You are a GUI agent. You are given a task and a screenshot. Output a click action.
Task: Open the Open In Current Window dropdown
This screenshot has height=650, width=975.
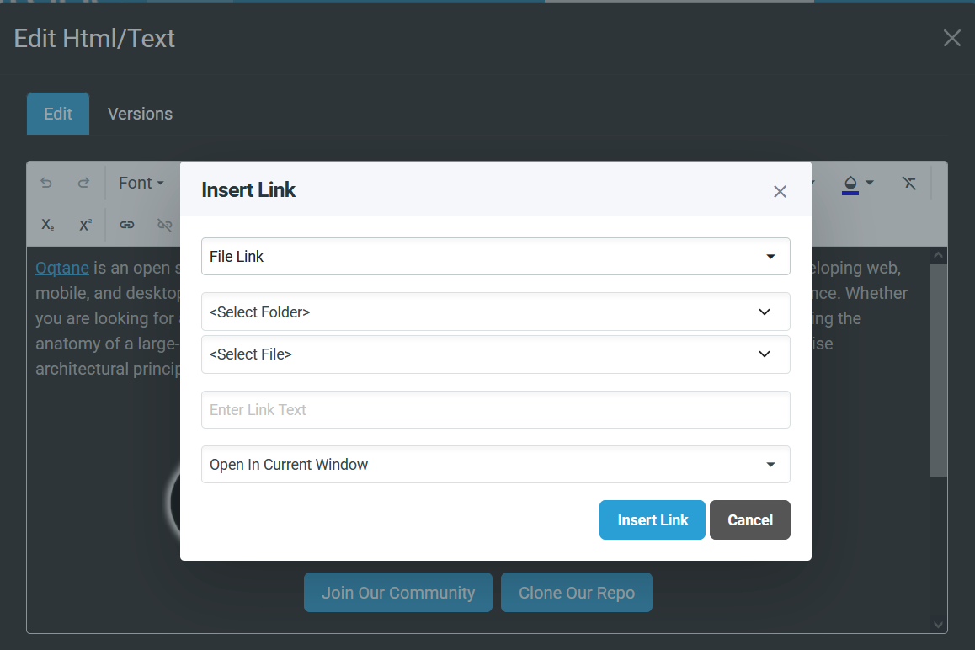coord(495,465)
